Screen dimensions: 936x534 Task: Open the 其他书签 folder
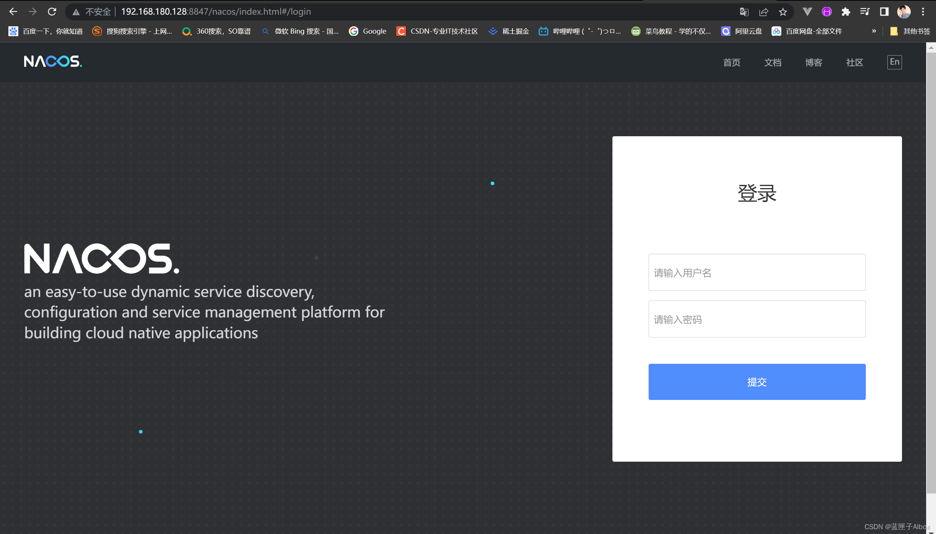[x=910, y=31]
